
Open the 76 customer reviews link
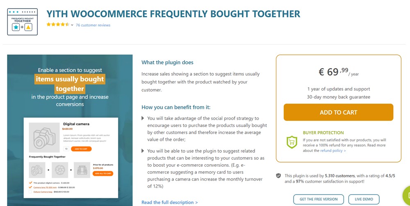pyautogui.click(x=93, y=25)
